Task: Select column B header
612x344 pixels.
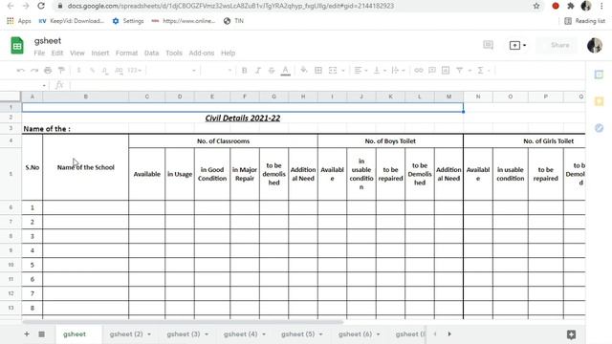Action: click(85, 97)
